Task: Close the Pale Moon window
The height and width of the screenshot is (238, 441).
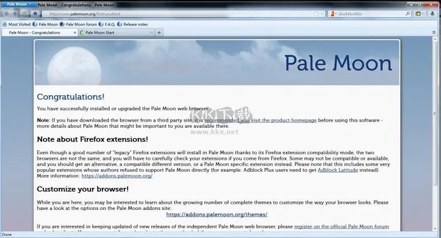Action: (x=431, y=4)
